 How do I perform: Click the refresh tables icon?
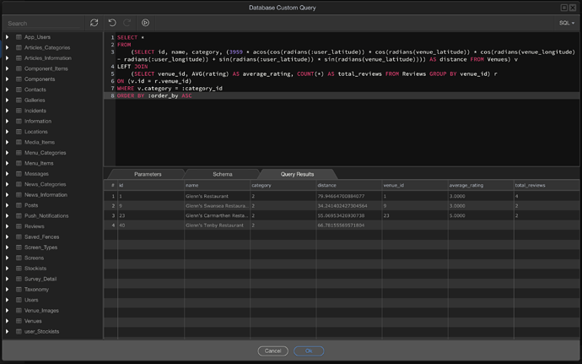(x=94, y=23)
